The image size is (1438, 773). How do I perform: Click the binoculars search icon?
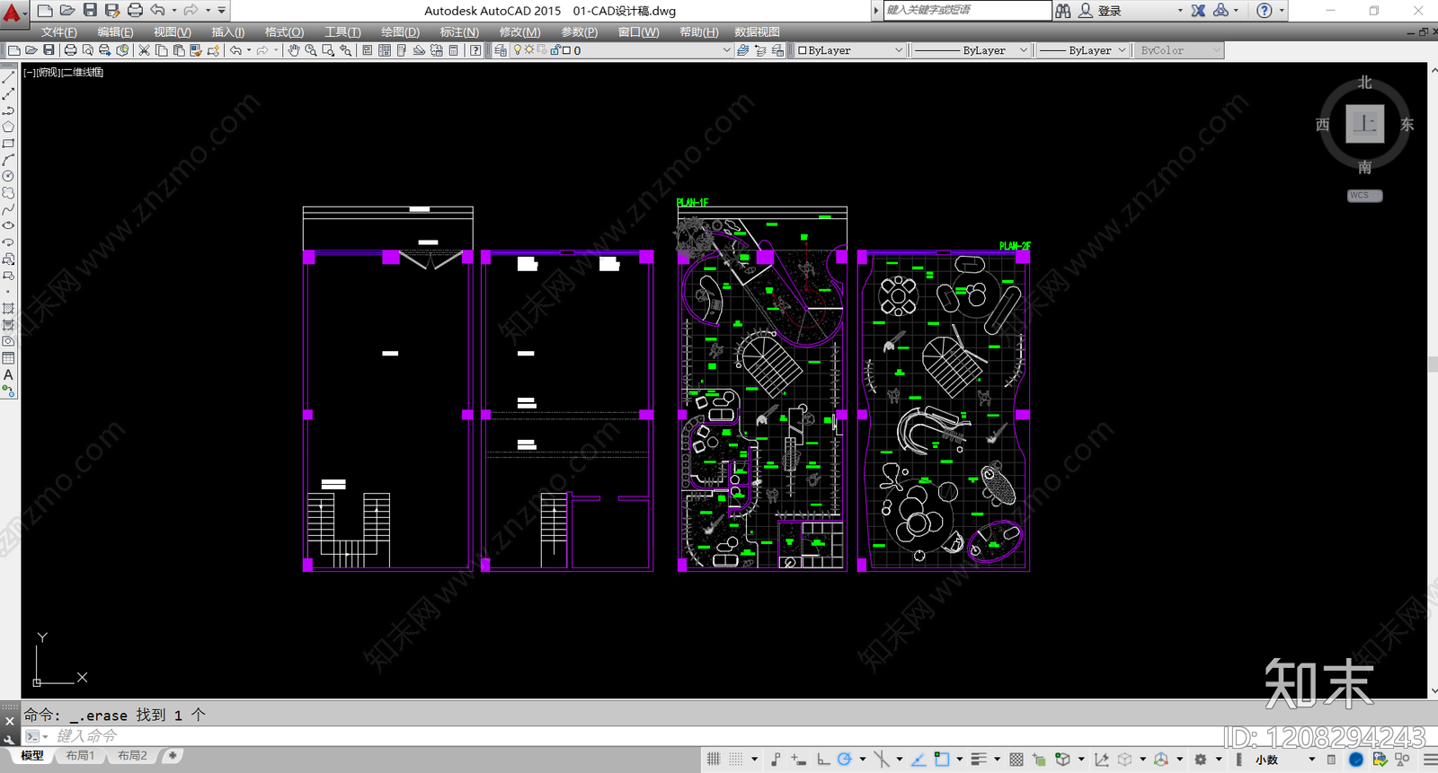coord(1063,11)
